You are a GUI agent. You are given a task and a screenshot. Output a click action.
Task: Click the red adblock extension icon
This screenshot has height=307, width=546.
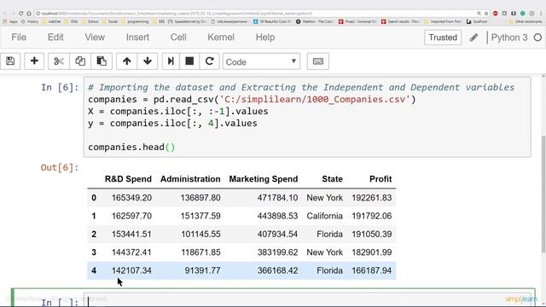(x=495, y=14)
